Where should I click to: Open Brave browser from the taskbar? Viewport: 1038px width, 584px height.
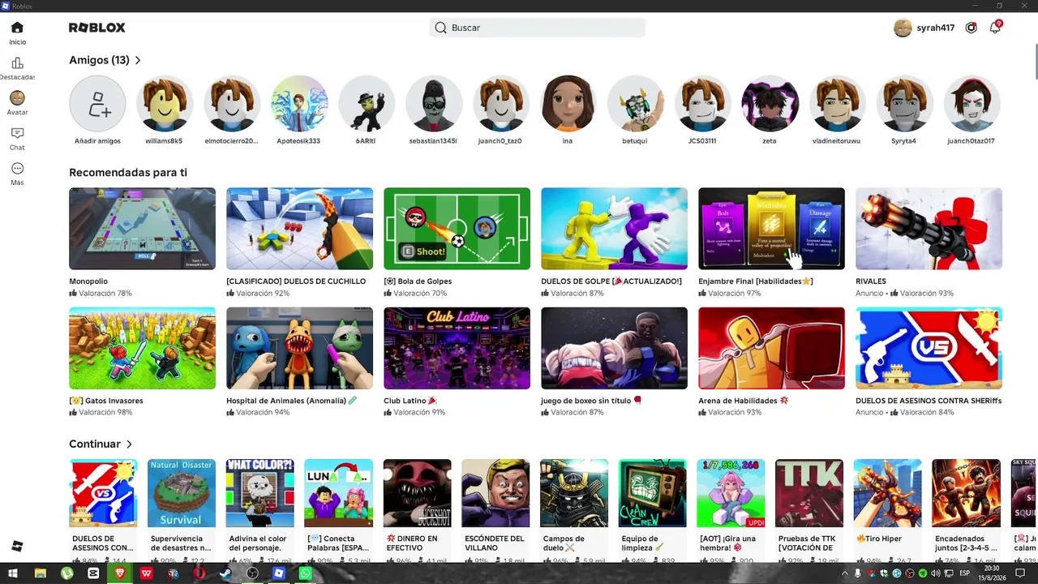(x=120, y=573)
